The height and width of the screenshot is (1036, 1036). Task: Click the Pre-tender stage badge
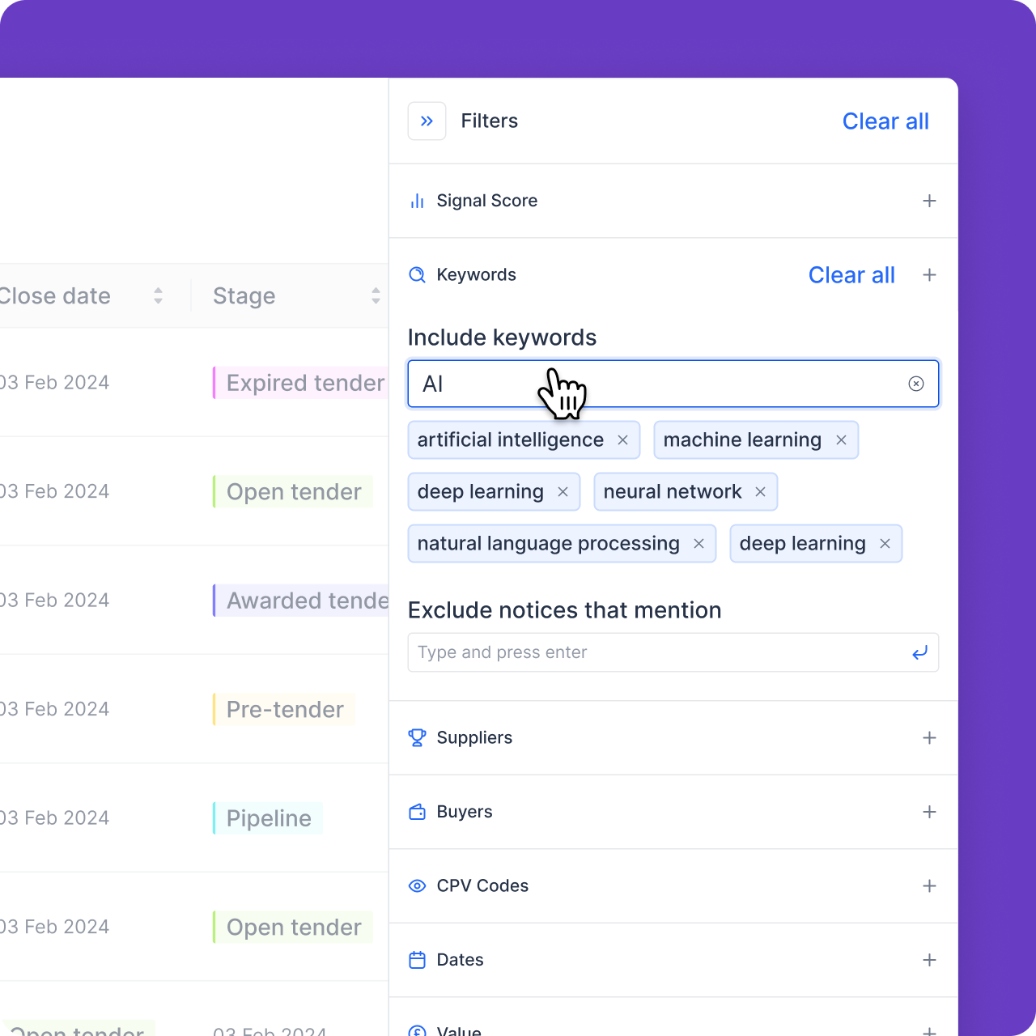[284, 710]
